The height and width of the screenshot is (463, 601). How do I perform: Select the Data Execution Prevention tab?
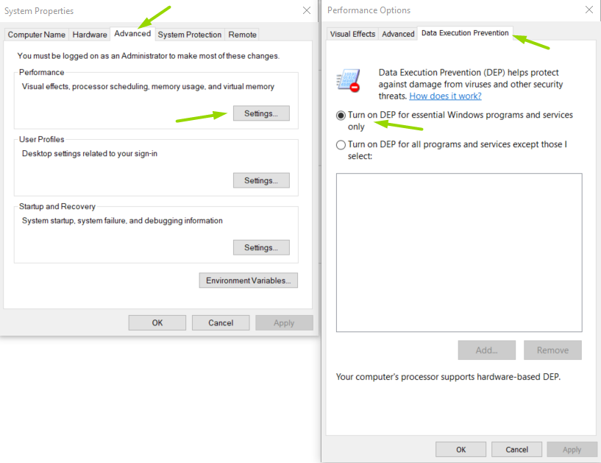tap(464, 33)
